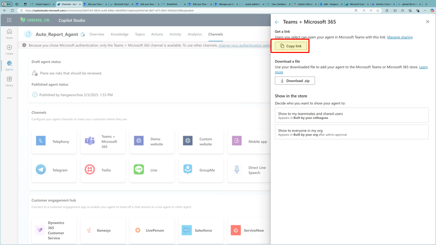The width and height of the screenshot is (436, 245).
Task: Click 'There are risks that should be reviewed.'
Action: (71, 73)
